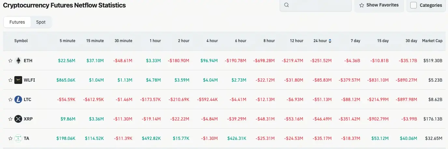Click the magnifier icon in search box
The width and height of the screenshot is (448, 149).
coord(287,5)
